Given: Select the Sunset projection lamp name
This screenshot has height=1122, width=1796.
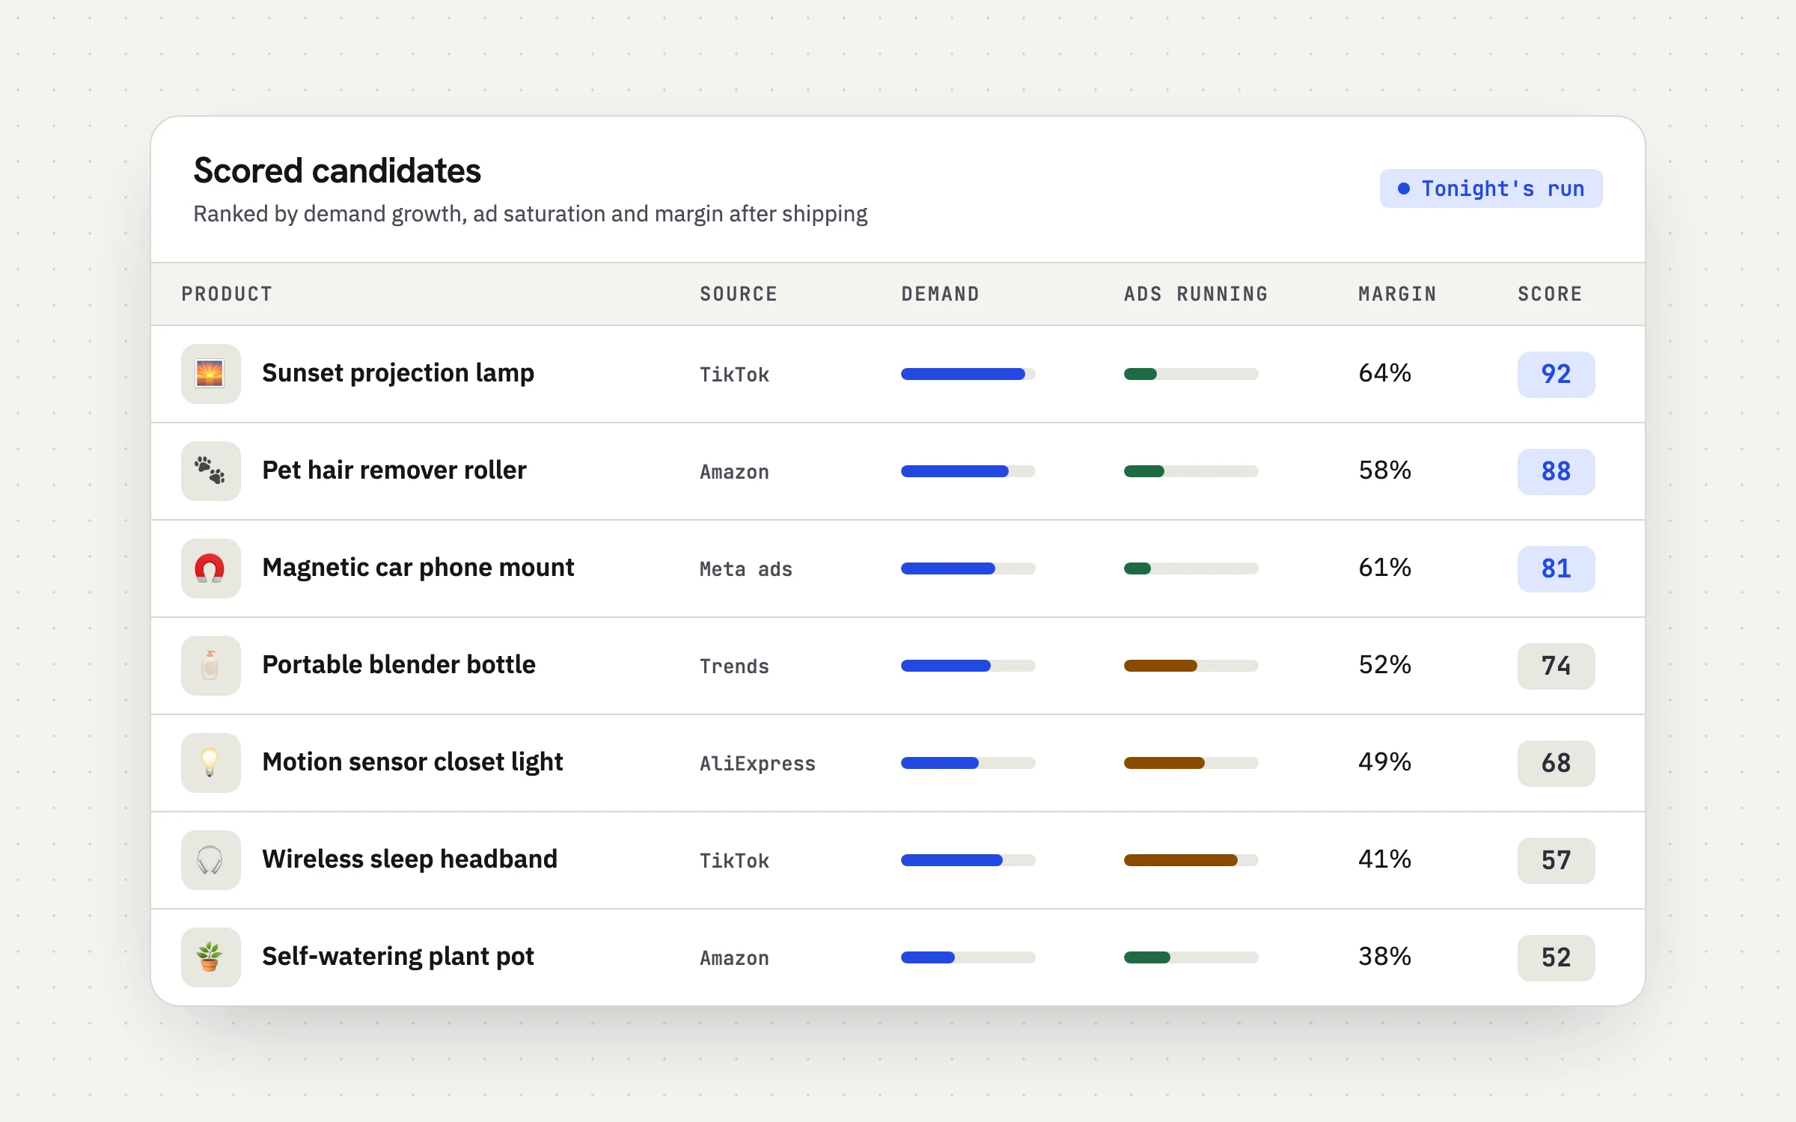Looking at the screenshot, I should pos(398,373).
